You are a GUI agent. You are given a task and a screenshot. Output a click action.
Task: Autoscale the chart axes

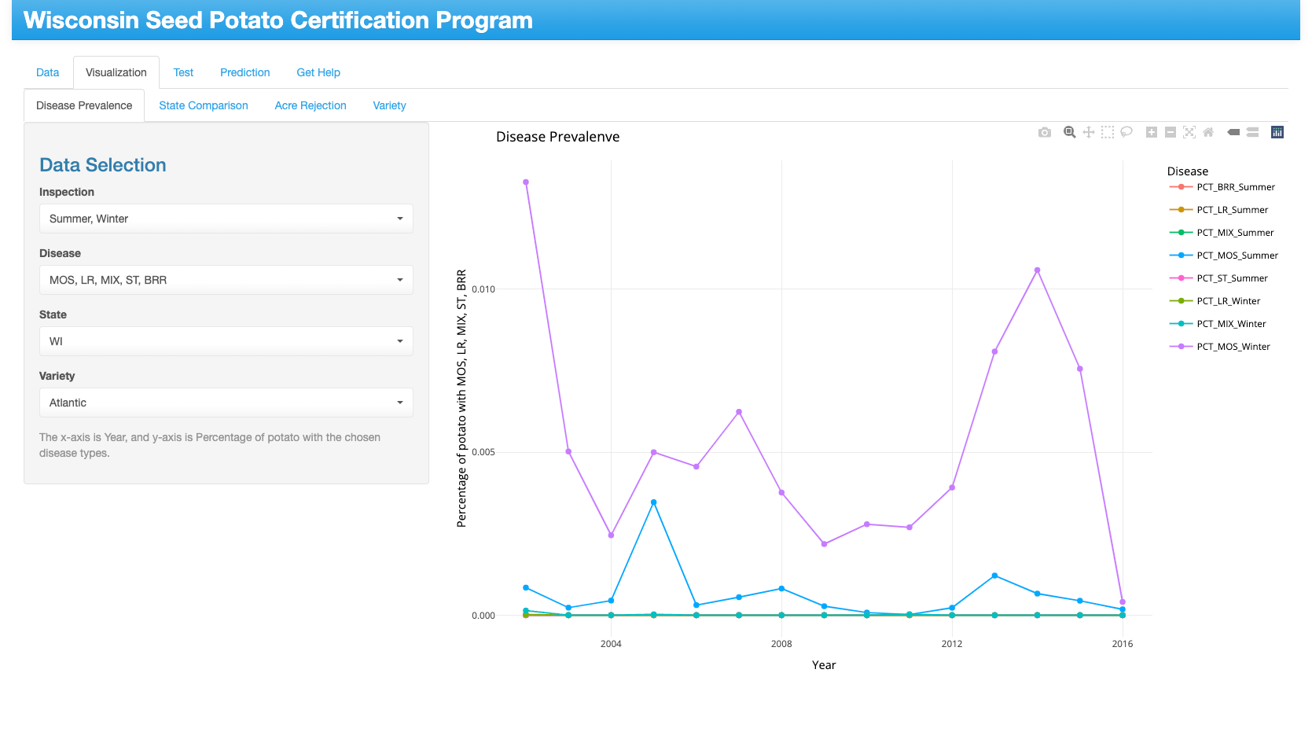pos(1189,132)
